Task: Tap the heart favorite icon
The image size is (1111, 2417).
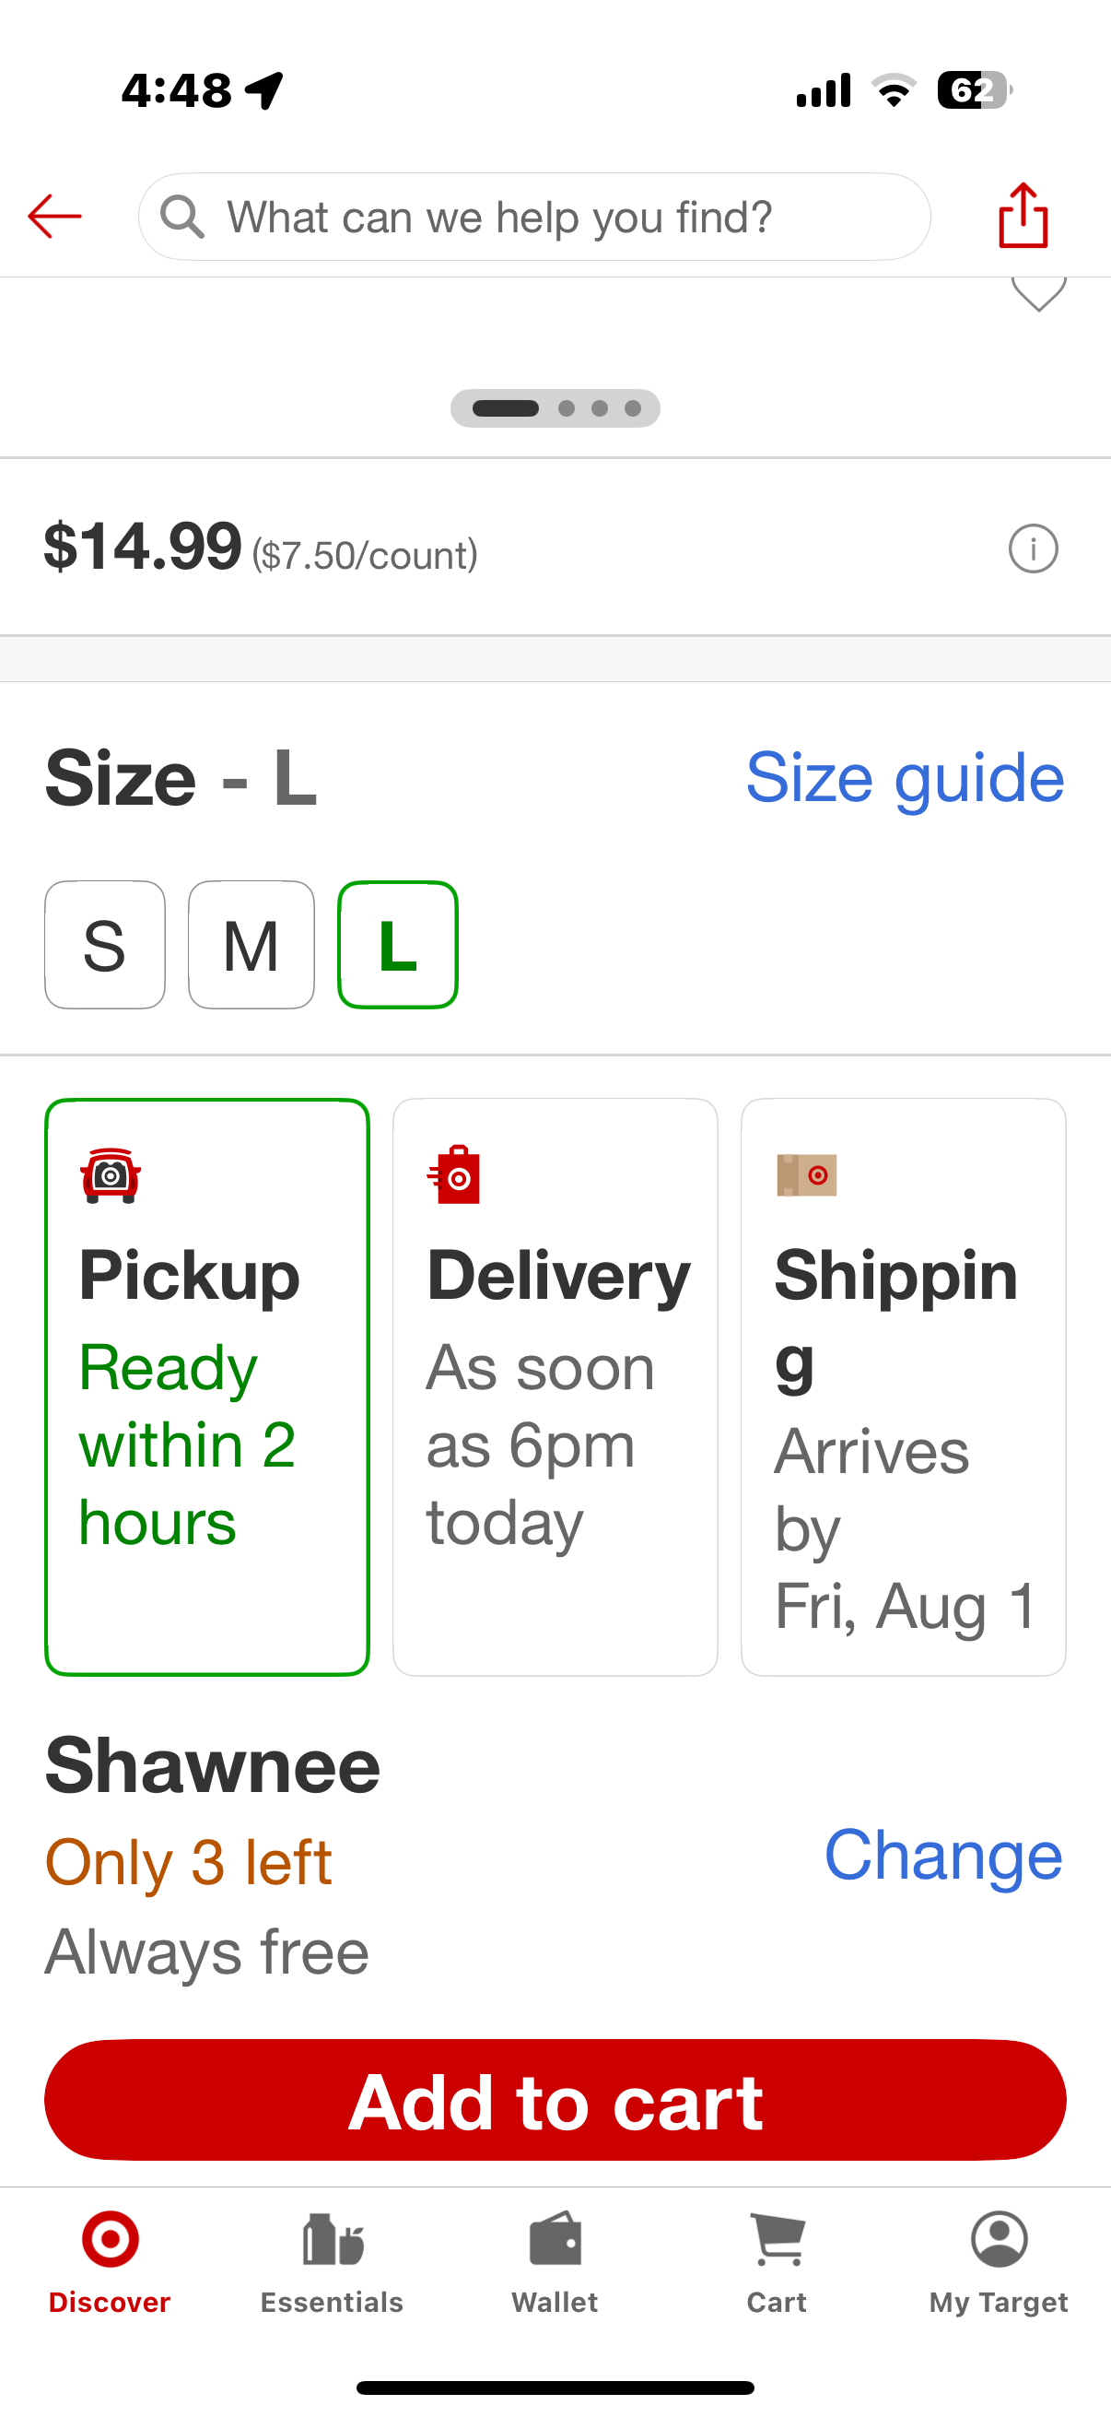Action: (x=1039, y=294)
